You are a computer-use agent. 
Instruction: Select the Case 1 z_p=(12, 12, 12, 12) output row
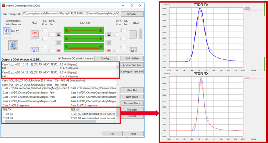(x=59, y=64)
